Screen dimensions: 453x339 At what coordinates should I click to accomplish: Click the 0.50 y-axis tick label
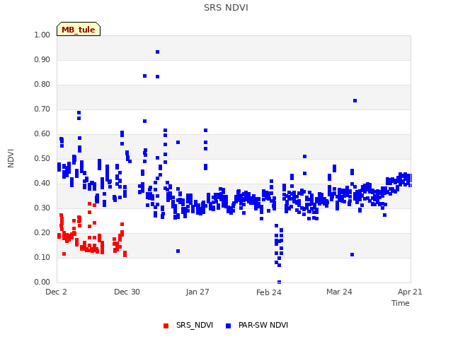(42, 158)
